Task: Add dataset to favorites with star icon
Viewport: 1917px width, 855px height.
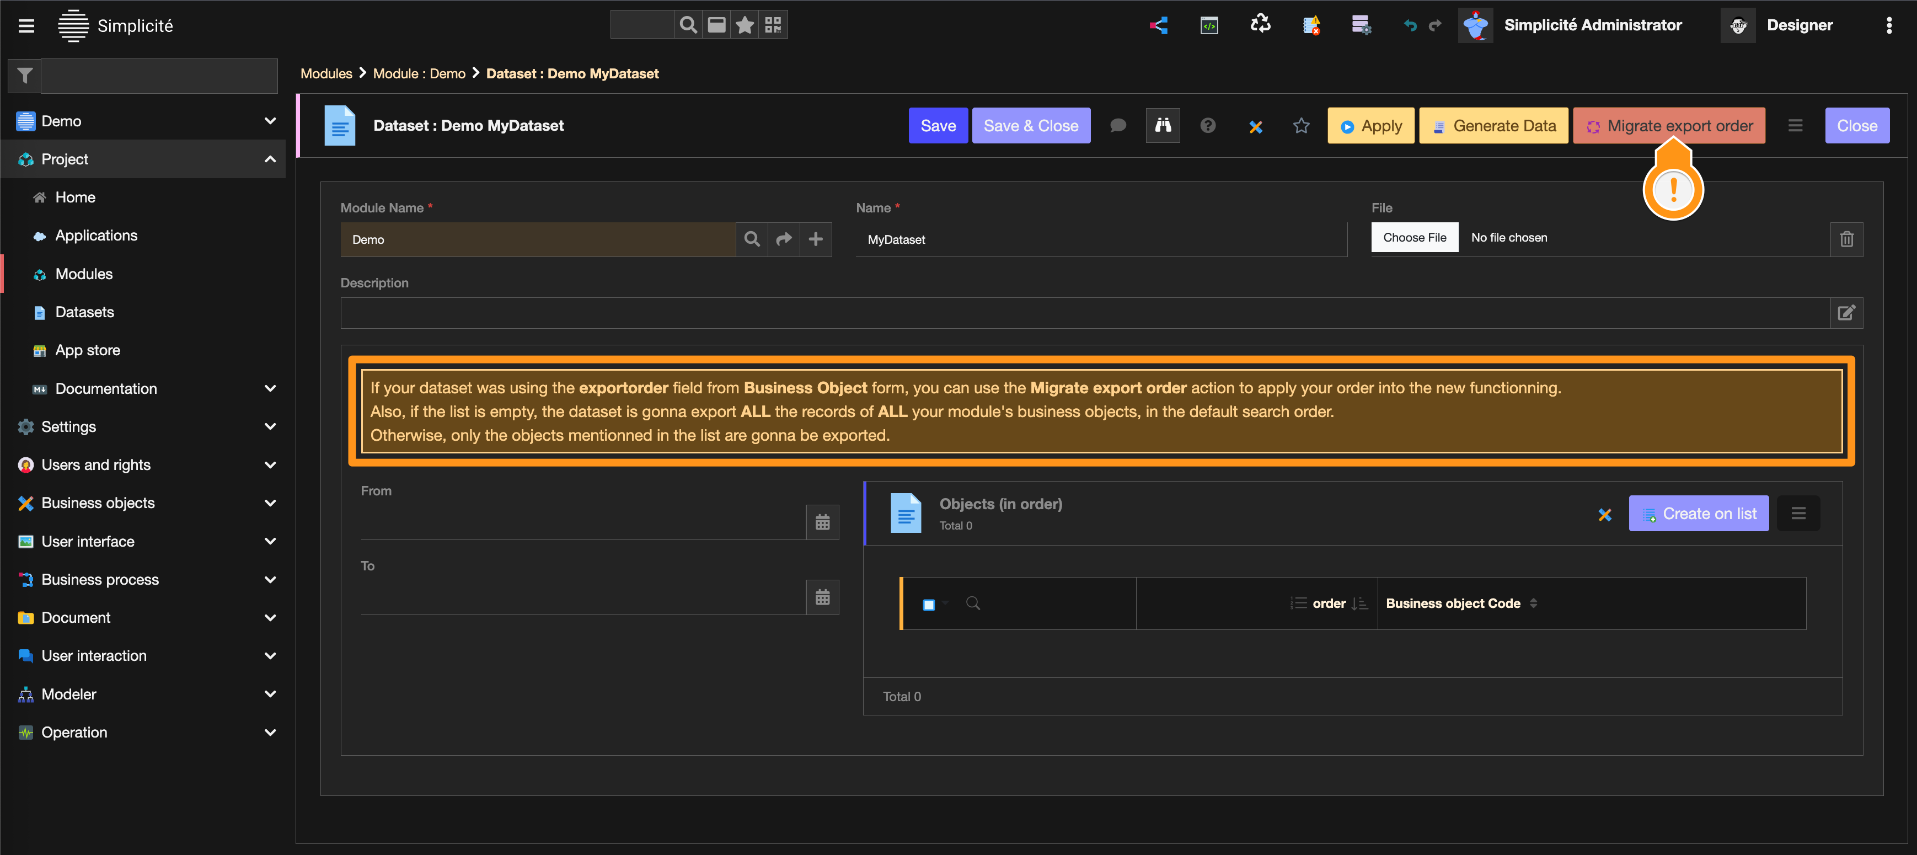Action: click(x=1301, y=126)
